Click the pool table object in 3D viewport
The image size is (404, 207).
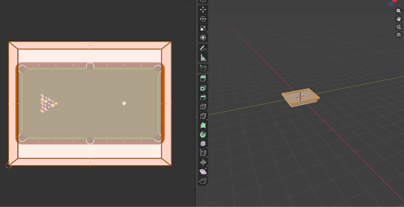(x=300, y=97)
